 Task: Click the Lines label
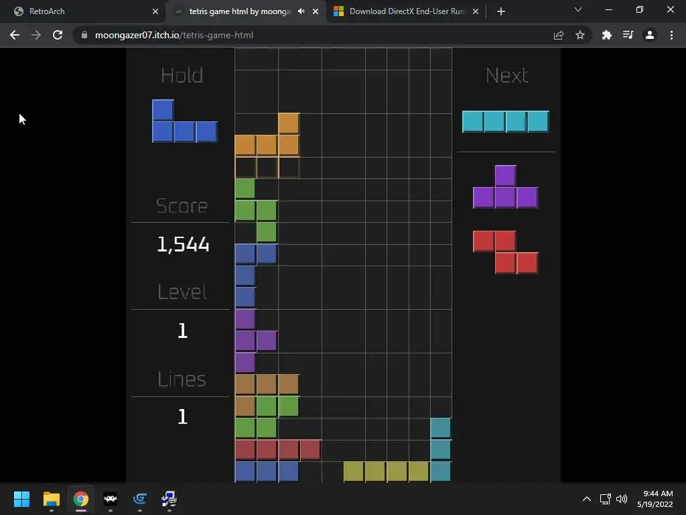point(182,380)
